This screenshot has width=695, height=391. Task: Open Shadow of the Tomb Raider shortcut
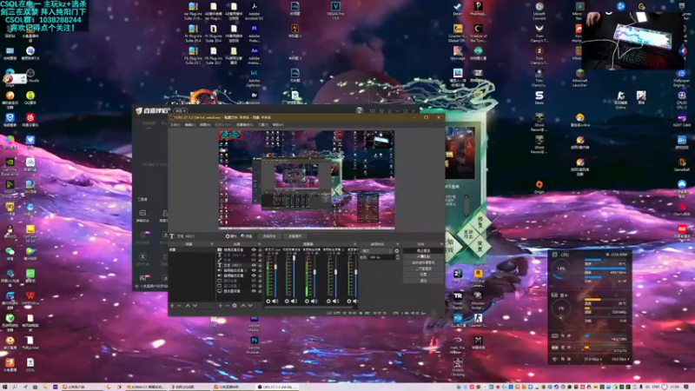(478, 33)
